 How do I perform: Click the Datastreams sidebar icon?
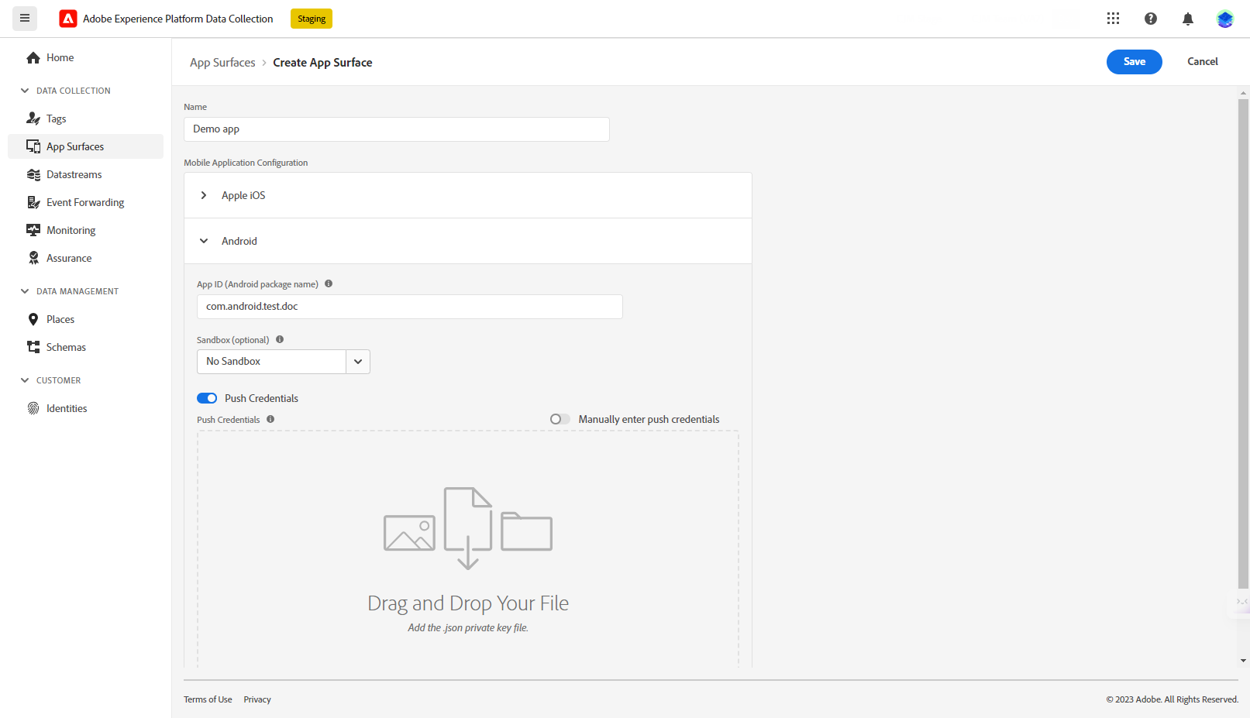(x=33, y=174)
